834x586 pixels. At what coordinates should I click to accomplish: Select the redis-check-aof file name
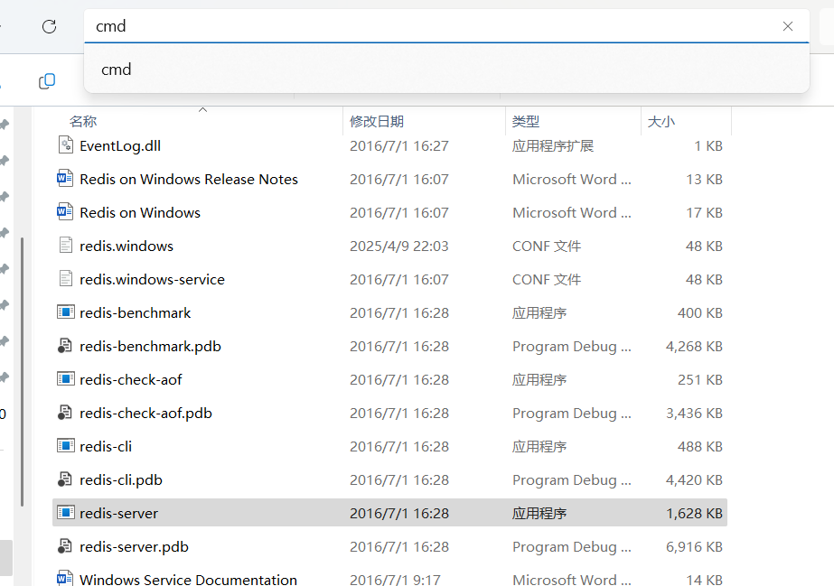point(131,380)
